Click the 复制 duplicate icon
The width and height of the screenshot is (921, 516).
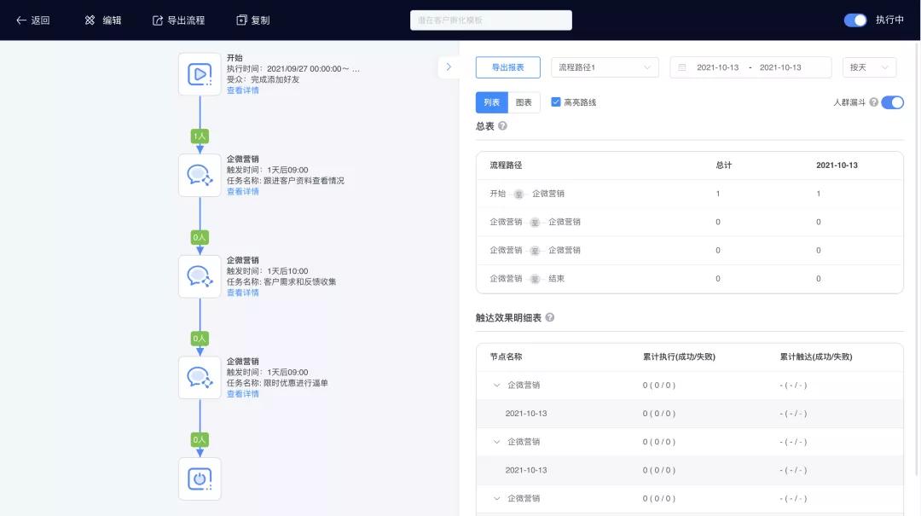pyautogui.click(x=240, y=18)
